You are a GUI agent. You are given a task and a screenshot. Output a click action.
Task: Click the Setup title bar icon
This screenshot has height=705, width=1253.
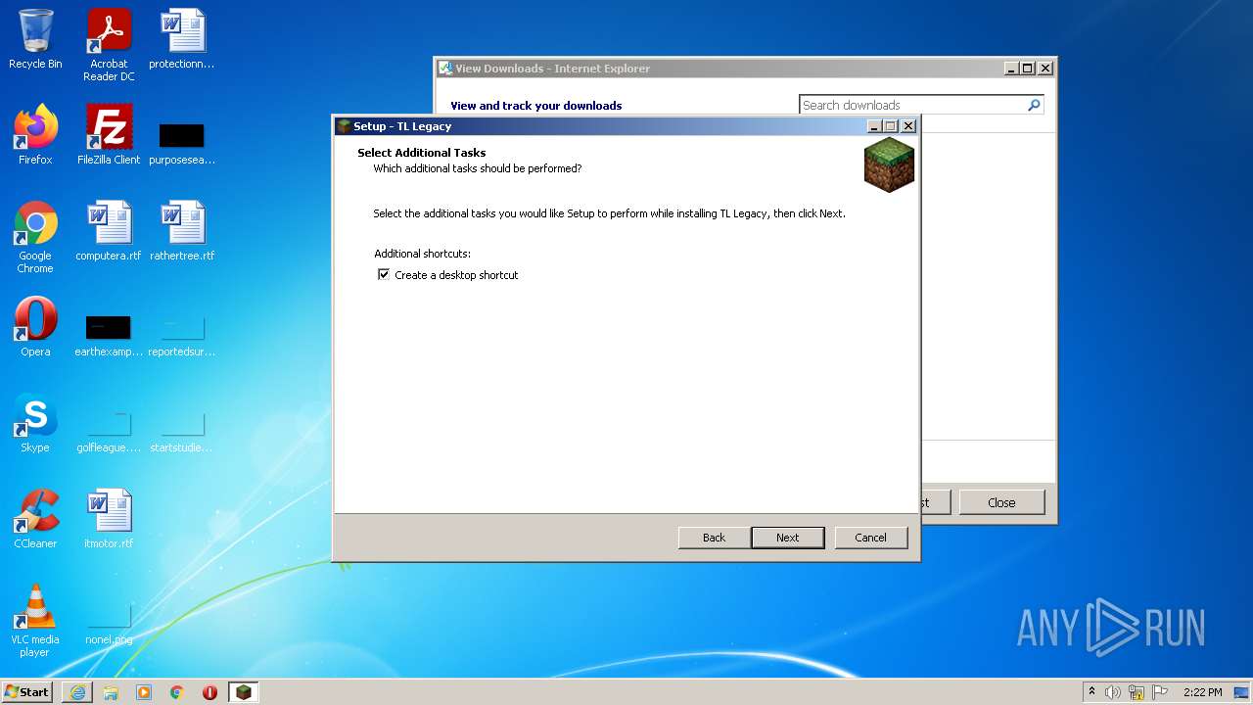click(344, 126)
